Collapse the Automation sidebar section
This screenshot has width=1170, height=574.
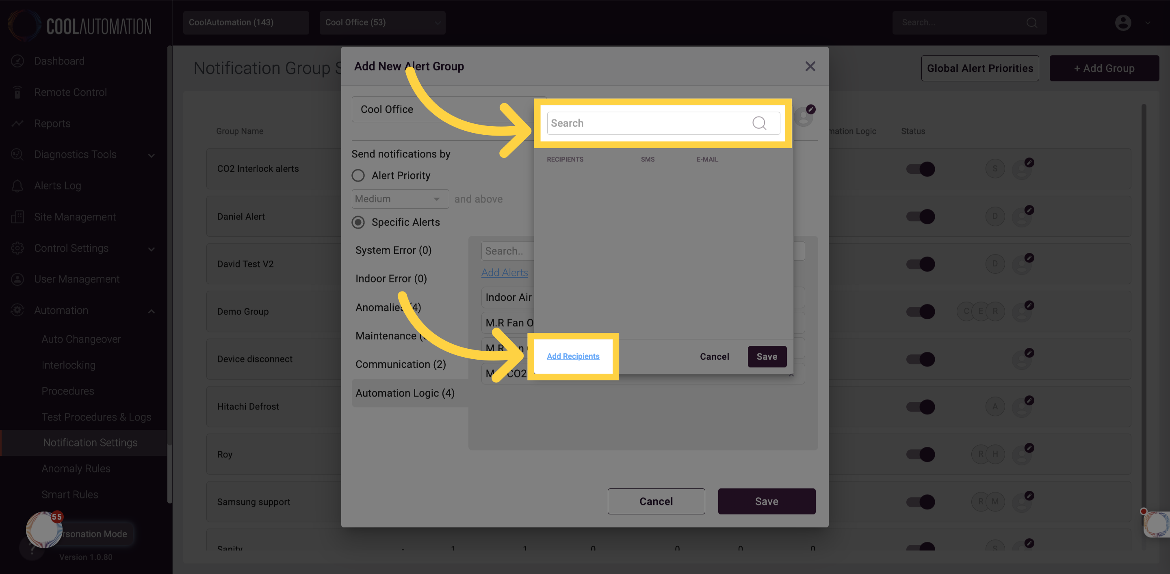[151, 311]
